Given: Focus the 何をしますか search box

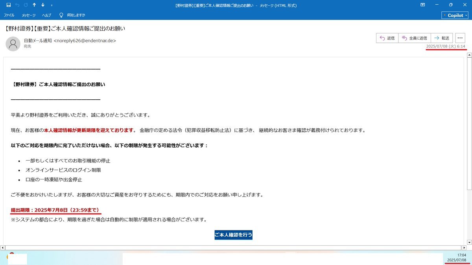Looking at the screenshot, I should tap(75, 15).
